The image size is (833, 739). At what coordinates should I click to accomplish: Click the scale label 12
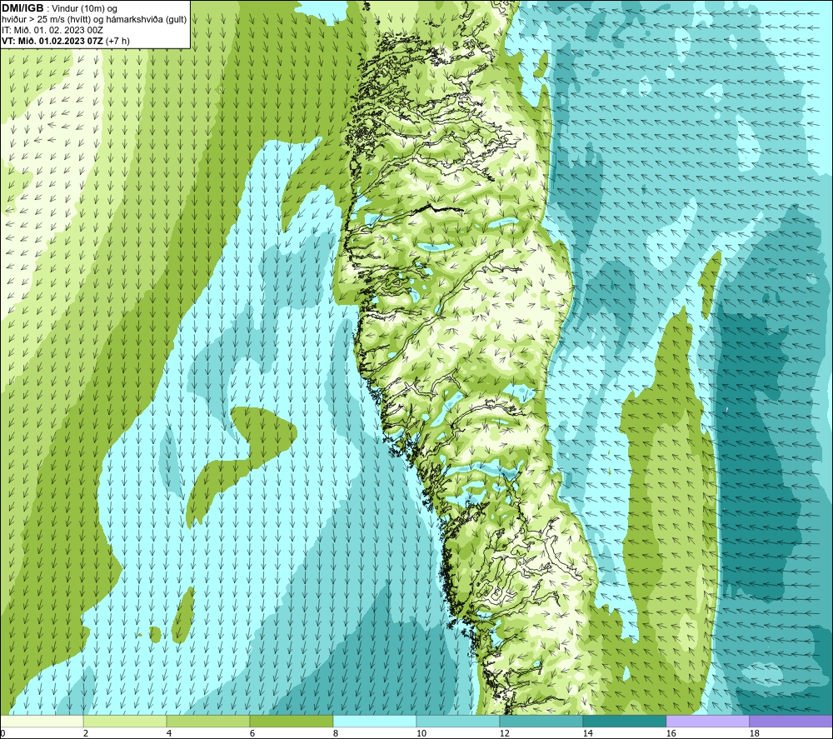click(x=505, y=734)
